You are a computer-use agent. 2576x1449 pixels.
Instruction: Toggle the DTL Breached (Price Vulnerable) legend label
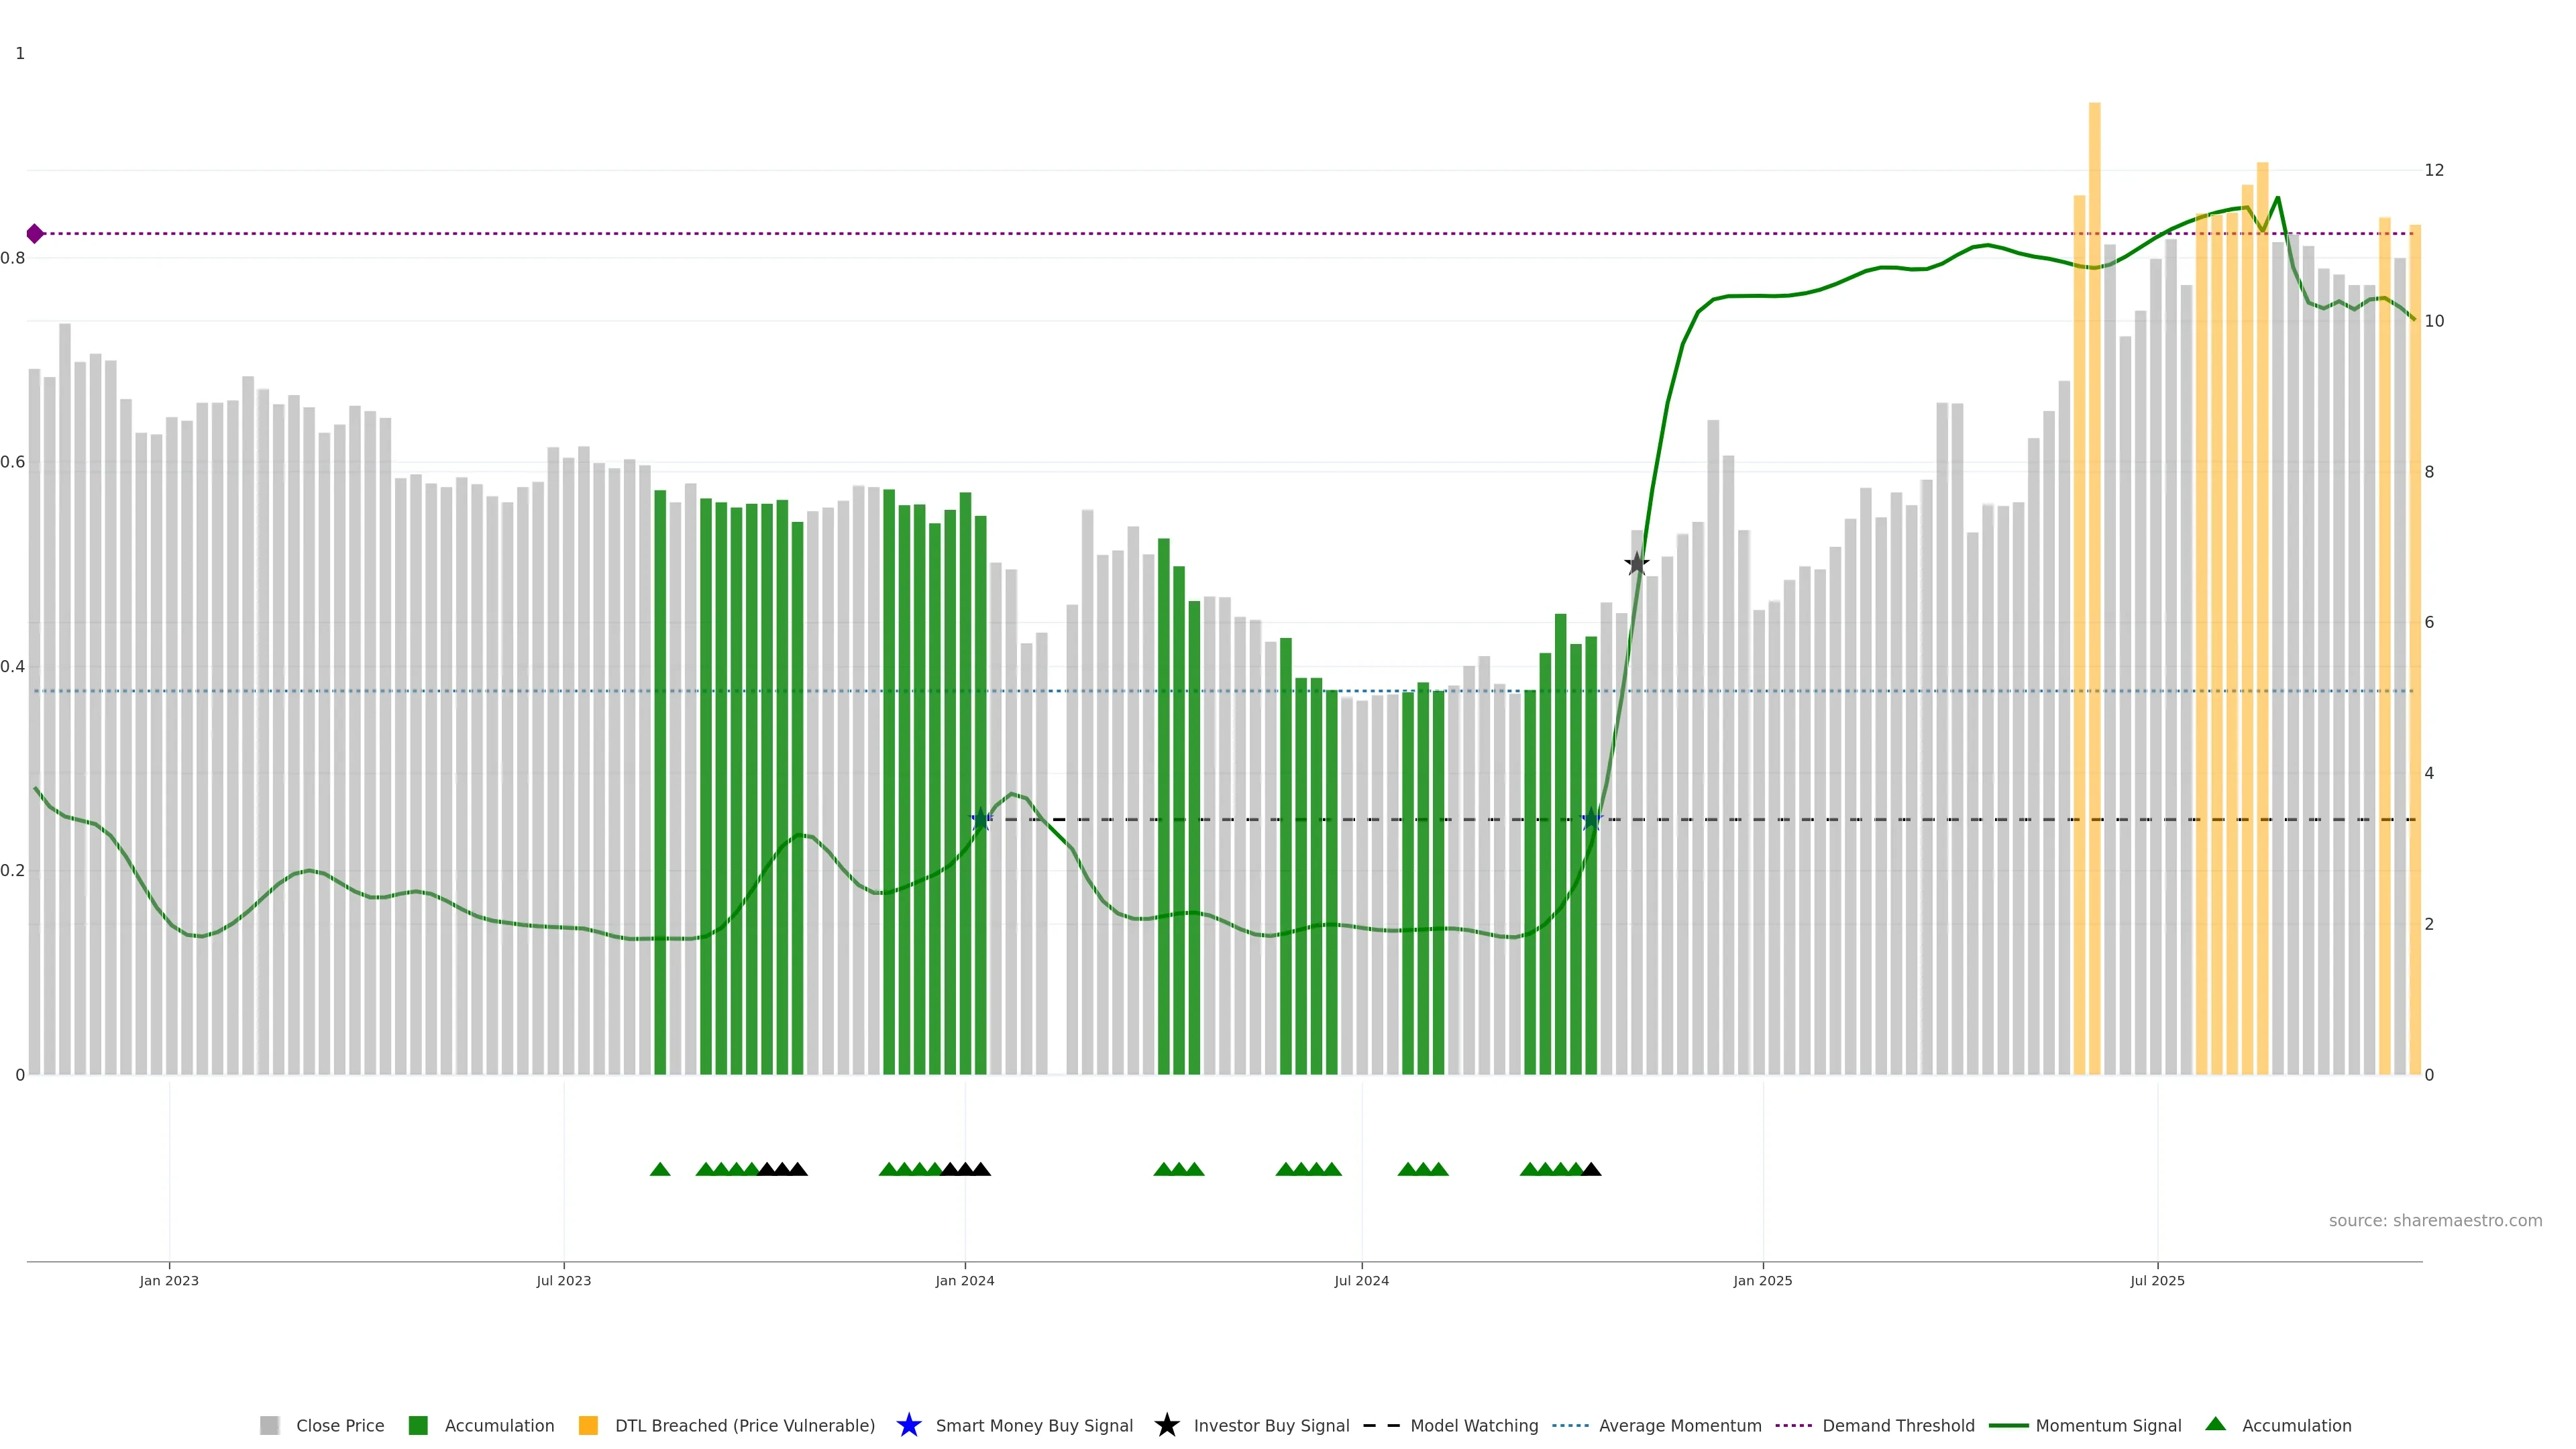(744, 1425)
